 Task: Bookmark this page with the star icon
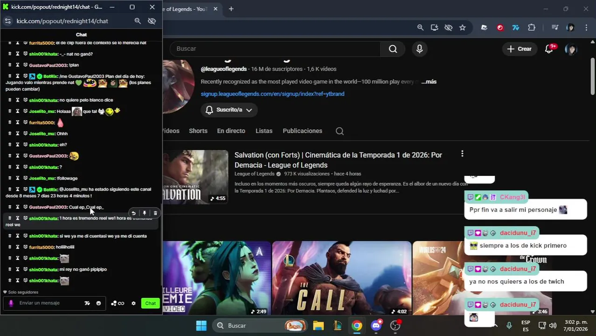462,28
